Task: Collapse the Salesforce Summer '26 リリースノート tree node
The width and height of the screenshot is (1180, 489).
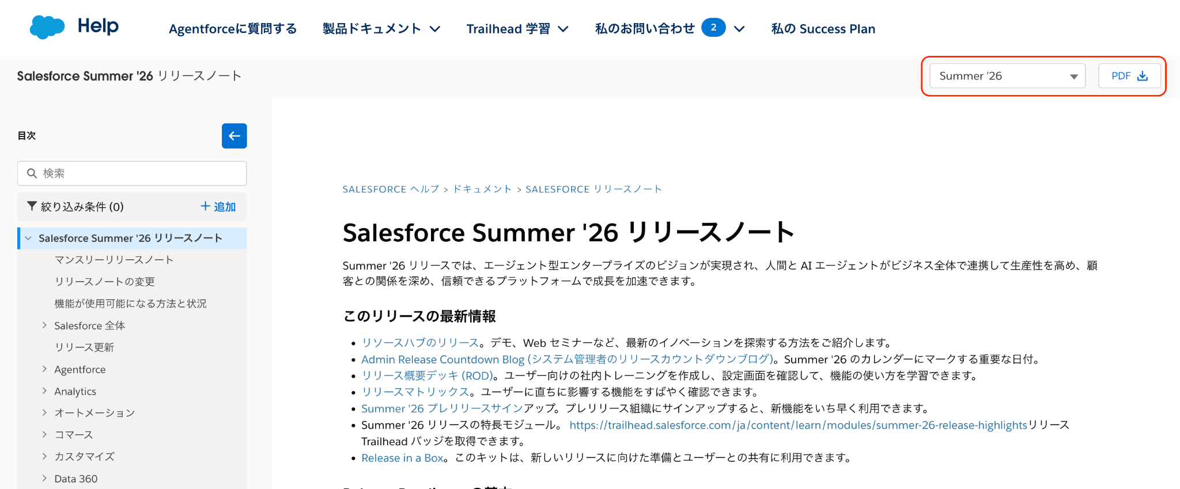Action: click(x=28, y=238)
